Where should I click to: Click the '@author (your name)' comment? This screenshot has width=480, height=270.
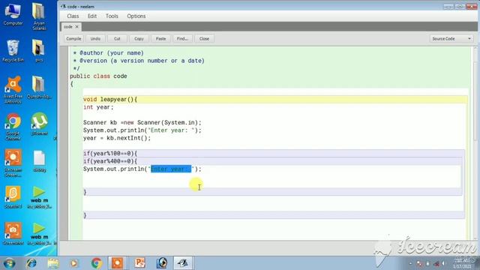tap(108, 53)
